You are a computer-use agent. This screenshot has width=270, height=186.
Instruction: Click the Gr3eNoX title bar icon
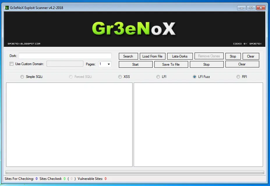(x=6, y=8)
